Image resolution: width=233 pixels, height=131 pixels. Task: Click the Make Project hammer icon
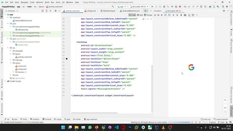pyautogui.click(x=113, y=7)
